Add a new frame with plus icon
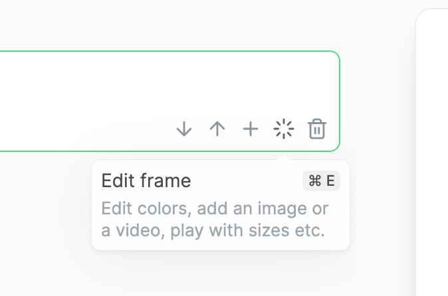448x296 pixels. click(x=250, y=129)
